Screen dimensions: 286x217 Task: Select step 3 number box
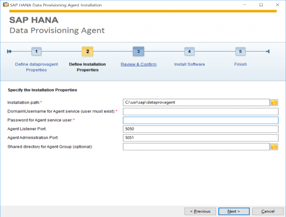tap(139, 51)
